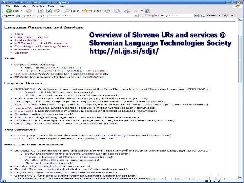Click the Google toolbar Search button
The height and width of the screenshot is (183, 244).
[209, 16]
